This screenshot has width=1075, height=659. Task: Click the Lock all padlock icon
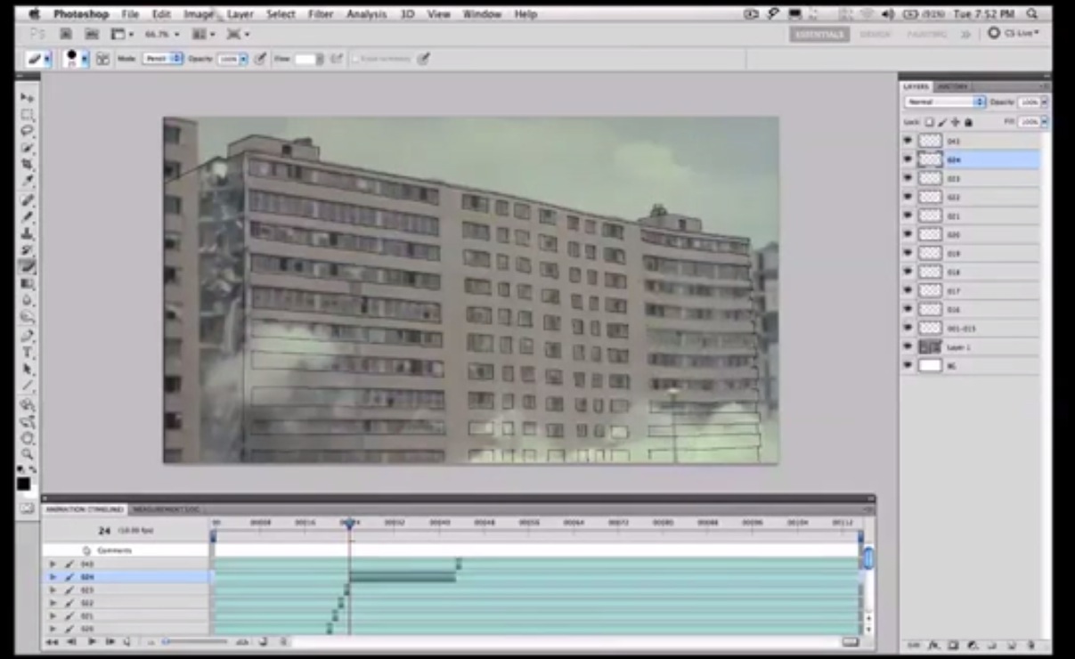(x=969, y=122)
